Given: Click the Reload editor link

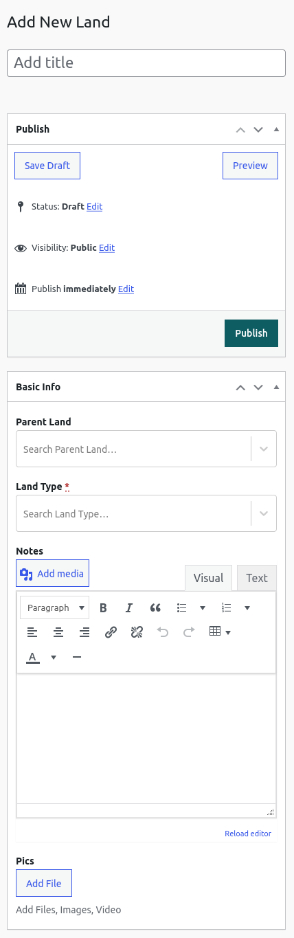Looking at the screenshot, I should (248, 834).
